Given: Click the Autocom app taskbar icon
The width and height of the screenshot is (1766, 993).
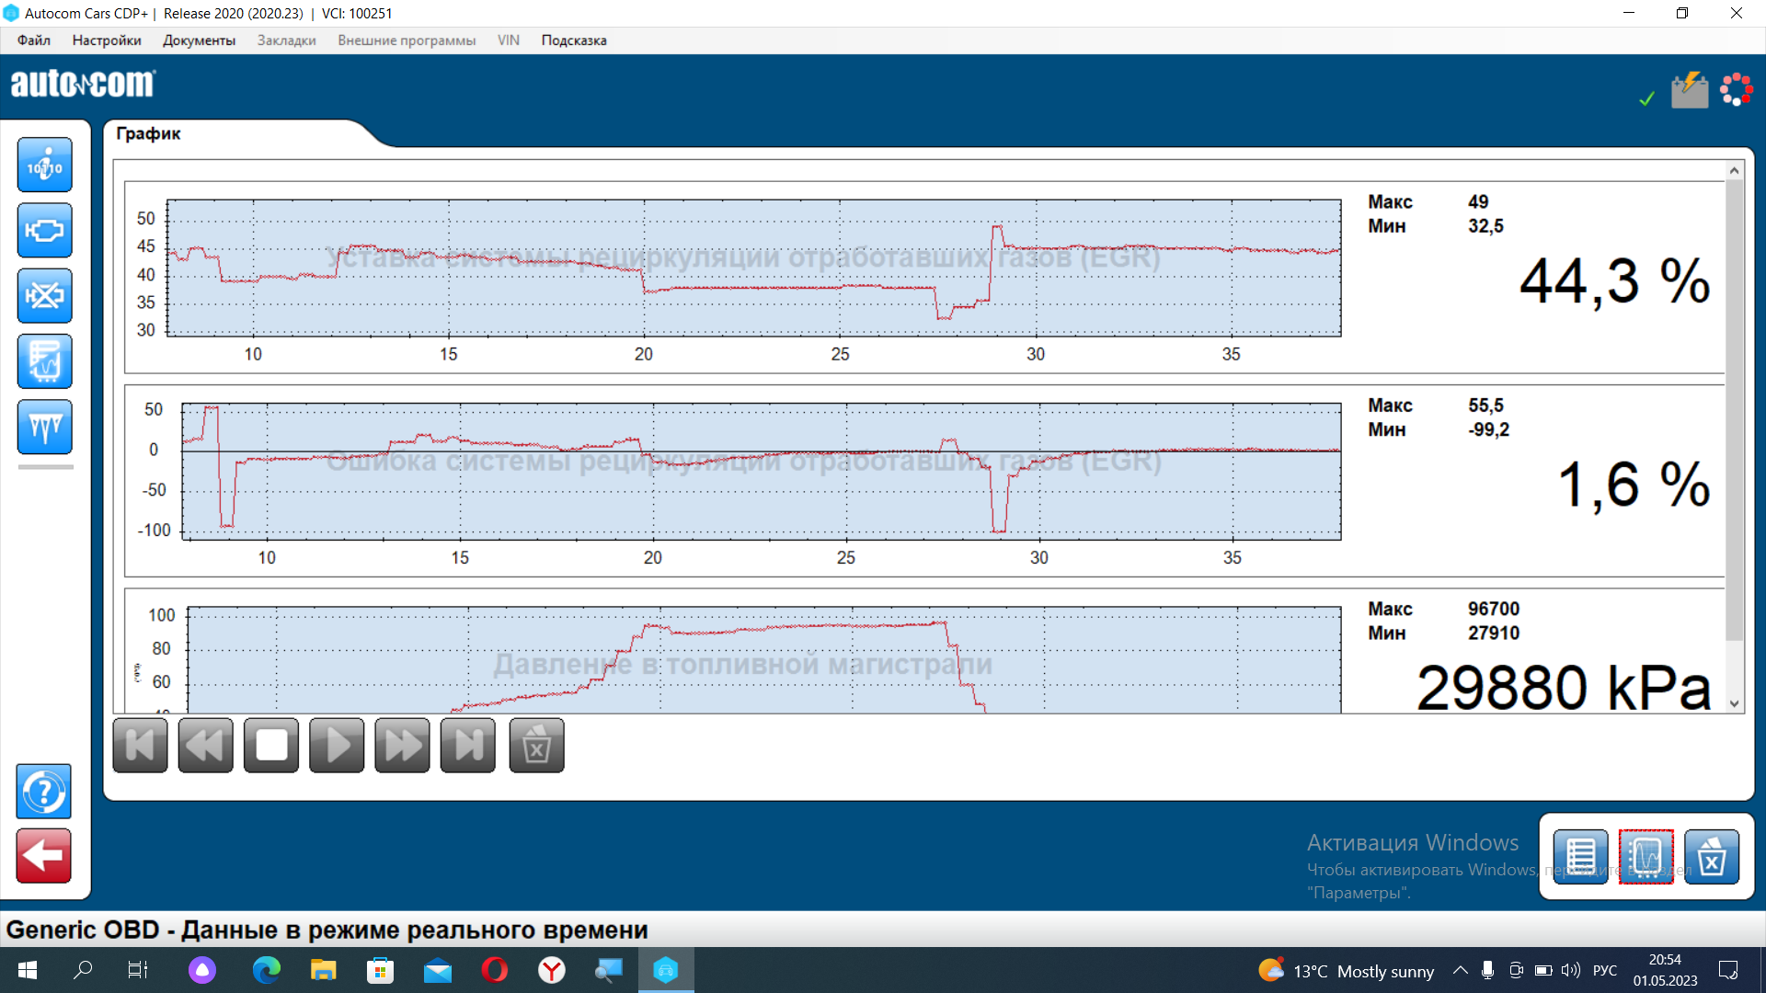Looking at the screenshot, I should 666,970.
